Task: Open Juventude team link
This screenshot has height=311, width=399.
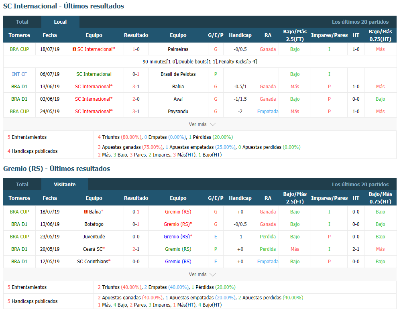Action: [94, 237]
